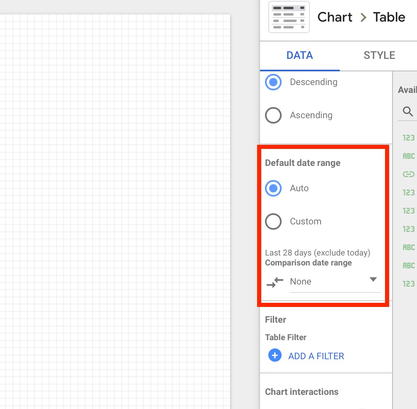Click the ADD A FILTER link
The height and width of the screenshot is (409, 417).
tap(316, 356)
